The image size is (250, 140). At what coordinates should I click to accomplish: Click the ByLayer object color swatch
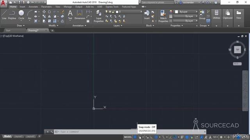tap(176, 12)
